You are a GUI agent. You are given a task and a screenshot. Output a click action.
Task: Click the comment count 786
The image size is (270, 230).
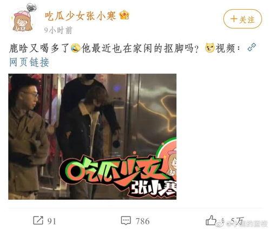143,221
